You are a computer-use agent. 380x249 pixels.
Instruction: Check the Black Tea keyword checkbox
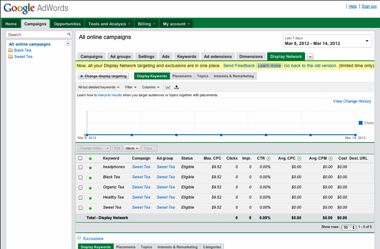80,178
